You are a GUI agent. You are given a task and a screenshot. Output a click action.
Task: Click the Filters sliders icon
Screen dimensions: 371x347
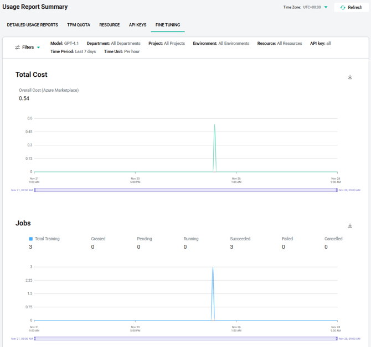click(18, 48)
